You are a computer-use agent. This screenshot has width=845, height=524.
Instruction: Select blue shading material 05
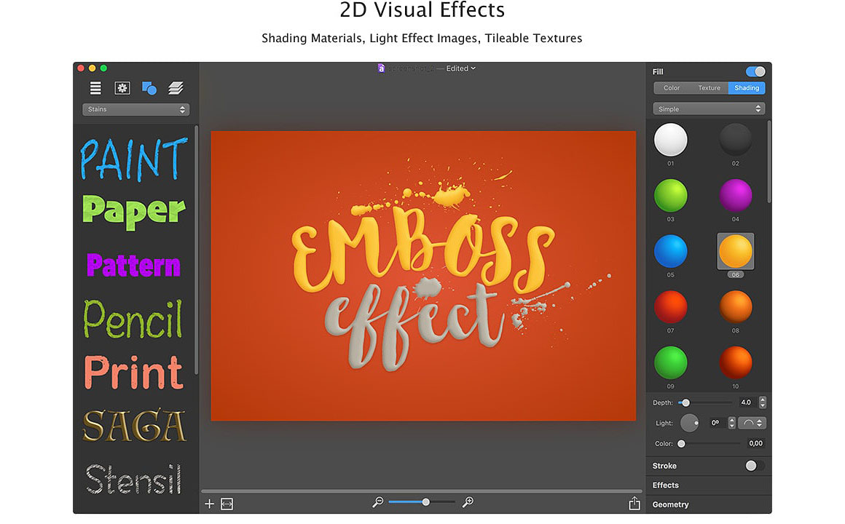click(x=670, y=251)
